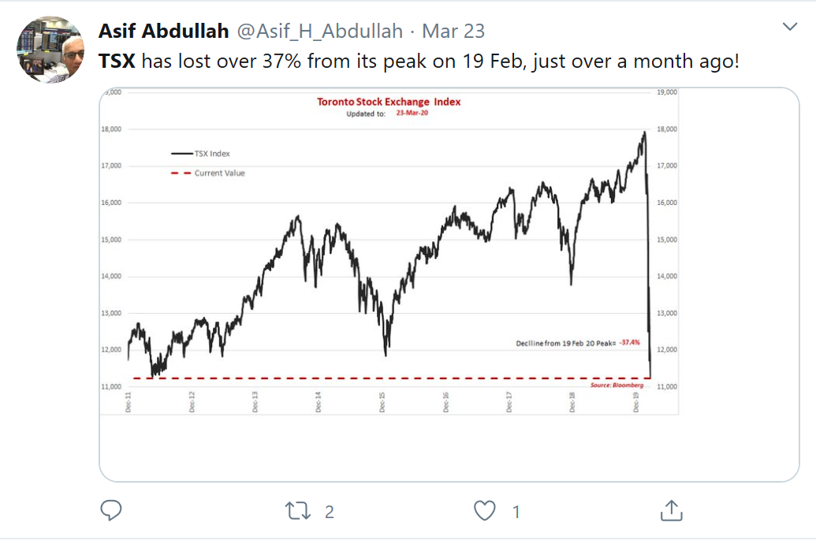Expand the tweet options chevron menu
Viewport: 816px width, 541px height.
[x=789, y=28]
